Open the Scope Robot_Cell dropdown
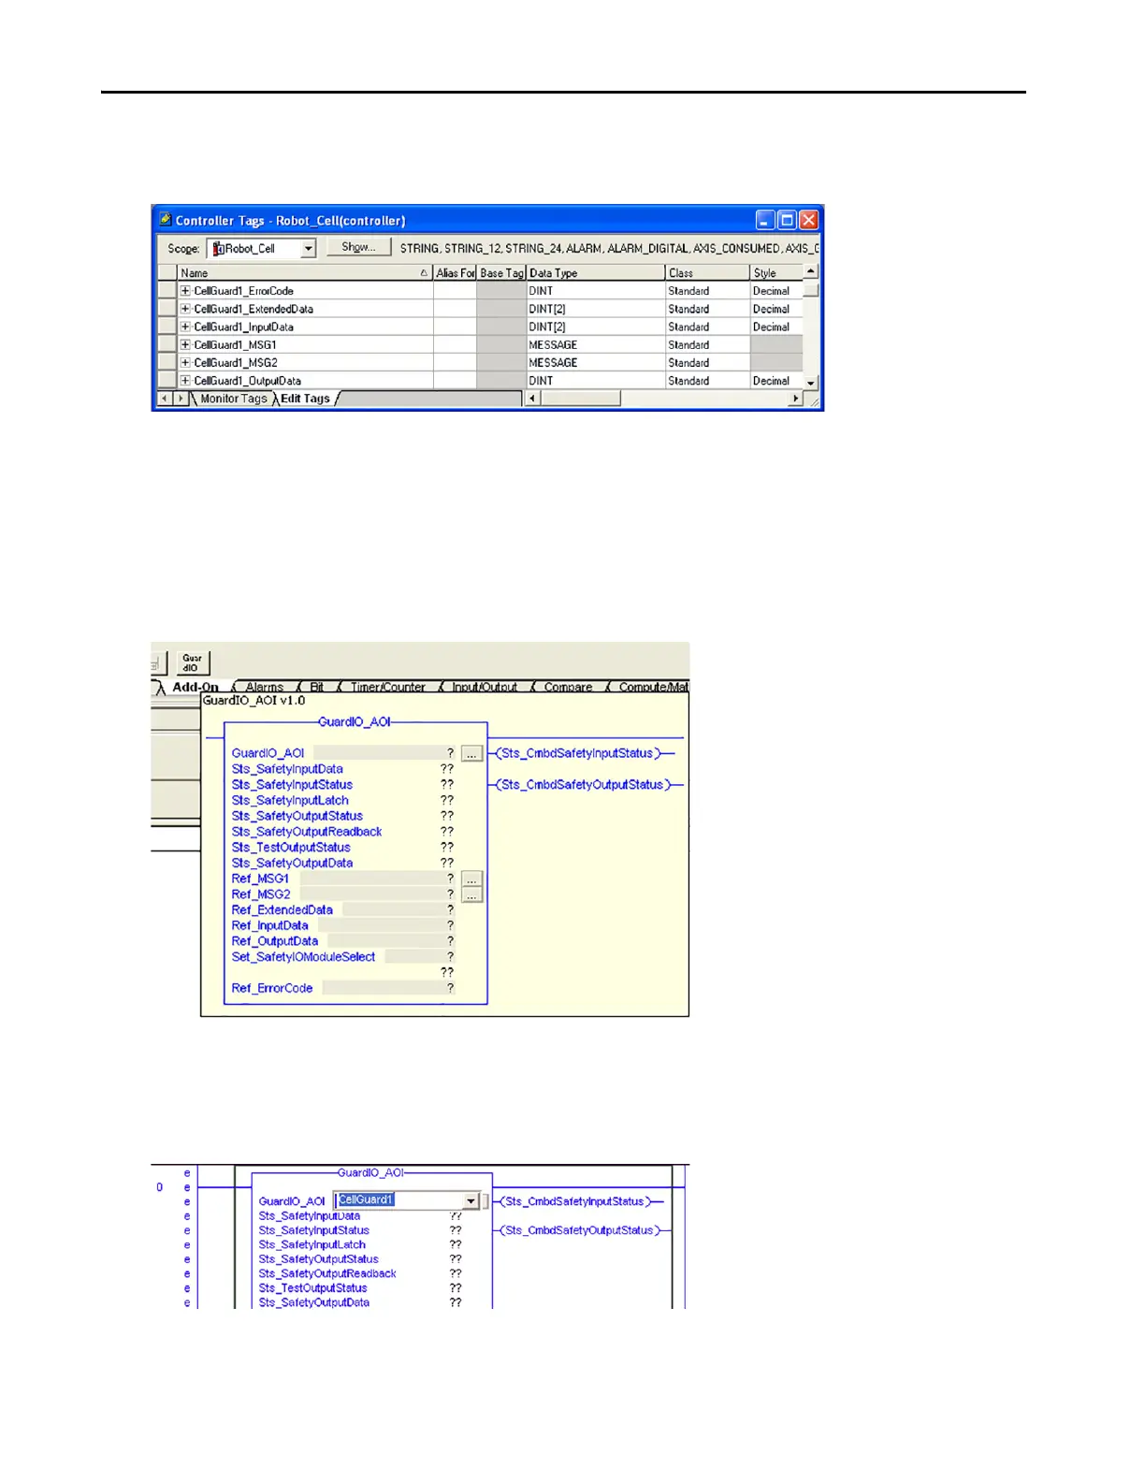This screenshot has height=1482, width=1145. pyautogui.click(x=309, y=249)
